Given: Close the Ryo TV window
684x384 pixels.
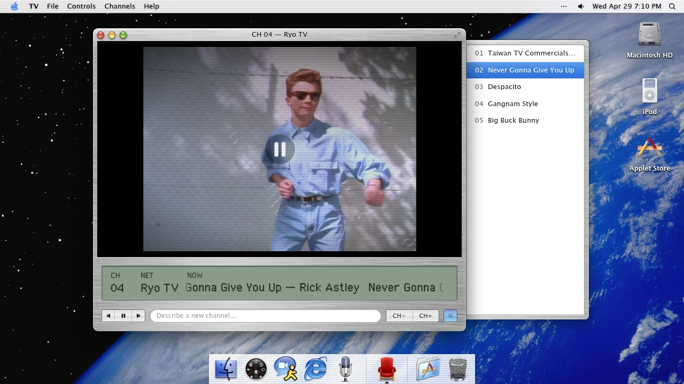Looking at the screenshot, I should click(100, 35).
